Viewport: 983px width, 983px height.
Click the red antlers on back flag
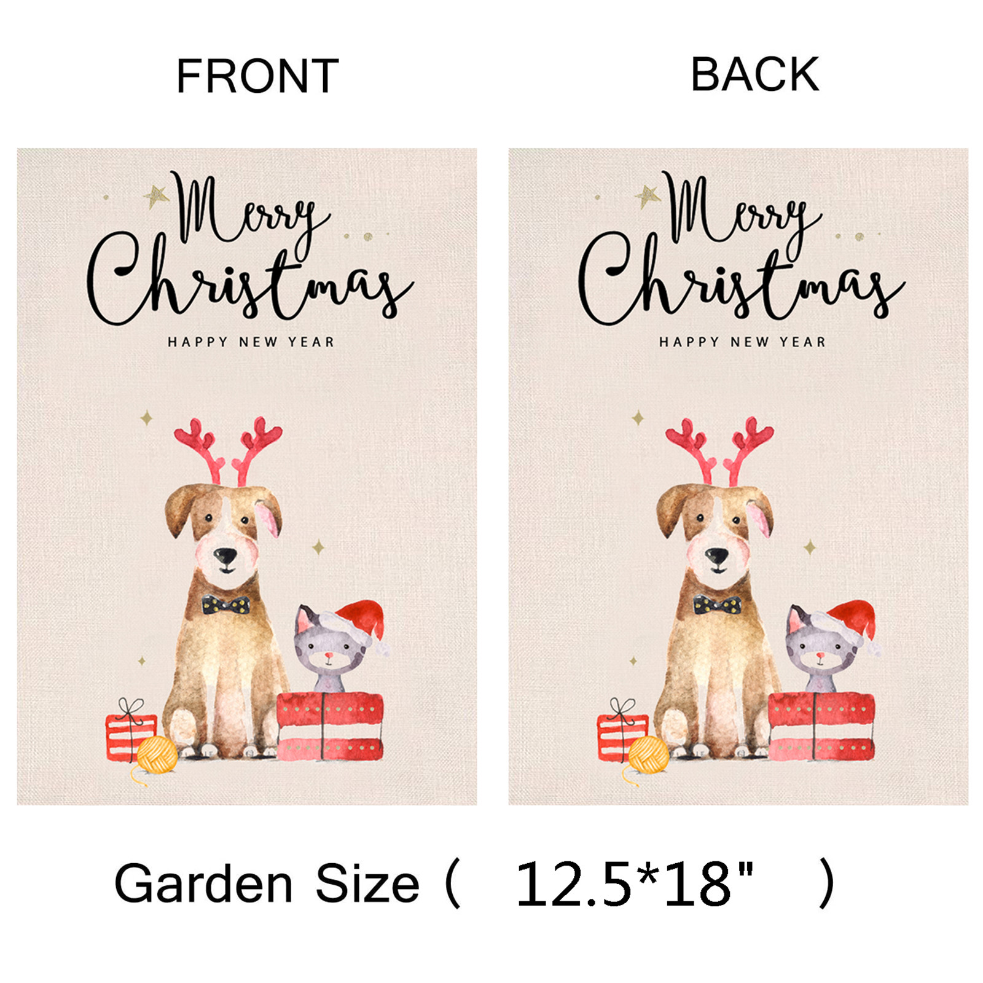click(720, 450)
